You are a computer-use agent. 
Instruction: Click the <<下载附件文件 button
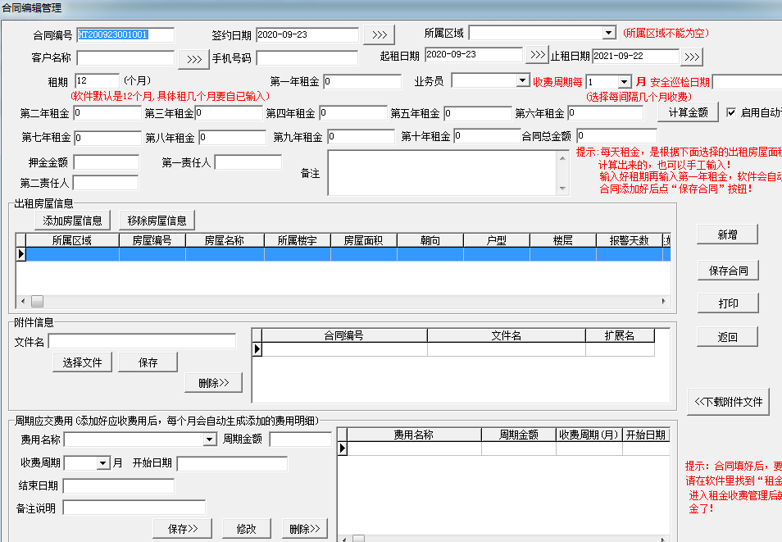click(728, 402)
